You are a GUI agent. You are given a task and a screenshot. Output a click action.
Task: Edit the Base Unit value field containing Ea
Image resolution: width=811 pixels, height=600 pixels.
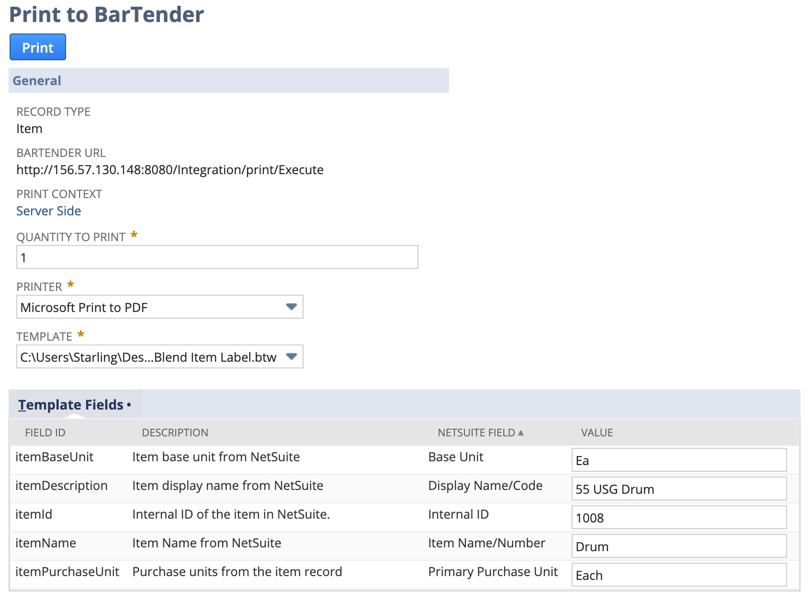[x=678, y=460]
